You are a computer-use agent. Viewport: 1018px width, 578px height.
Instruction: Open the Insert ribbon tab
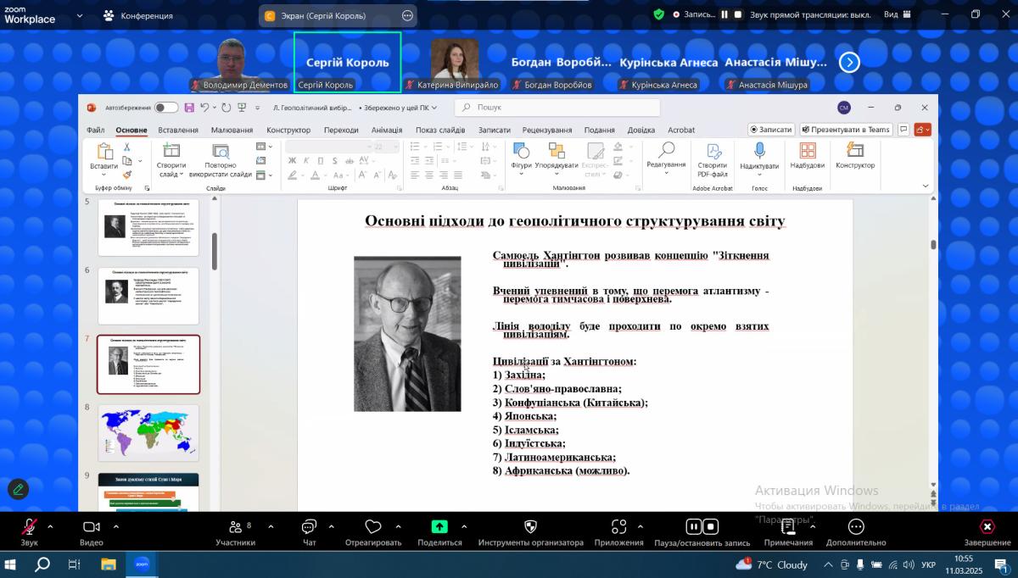coord(178,130)
